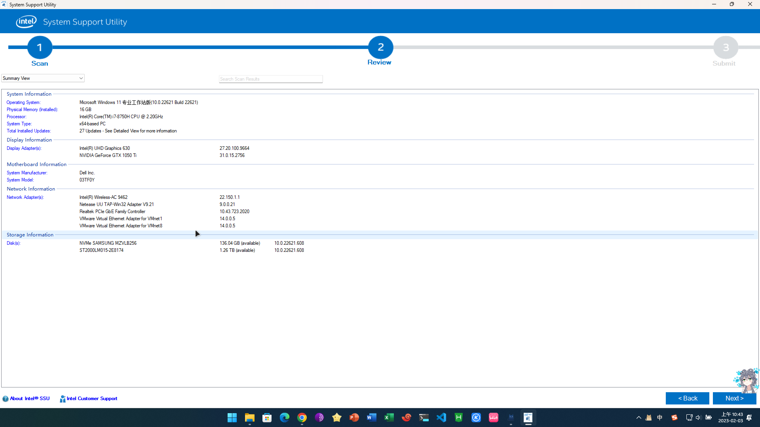Select the Total Installed Updates label
760x427 pixels.
point(28,131)
